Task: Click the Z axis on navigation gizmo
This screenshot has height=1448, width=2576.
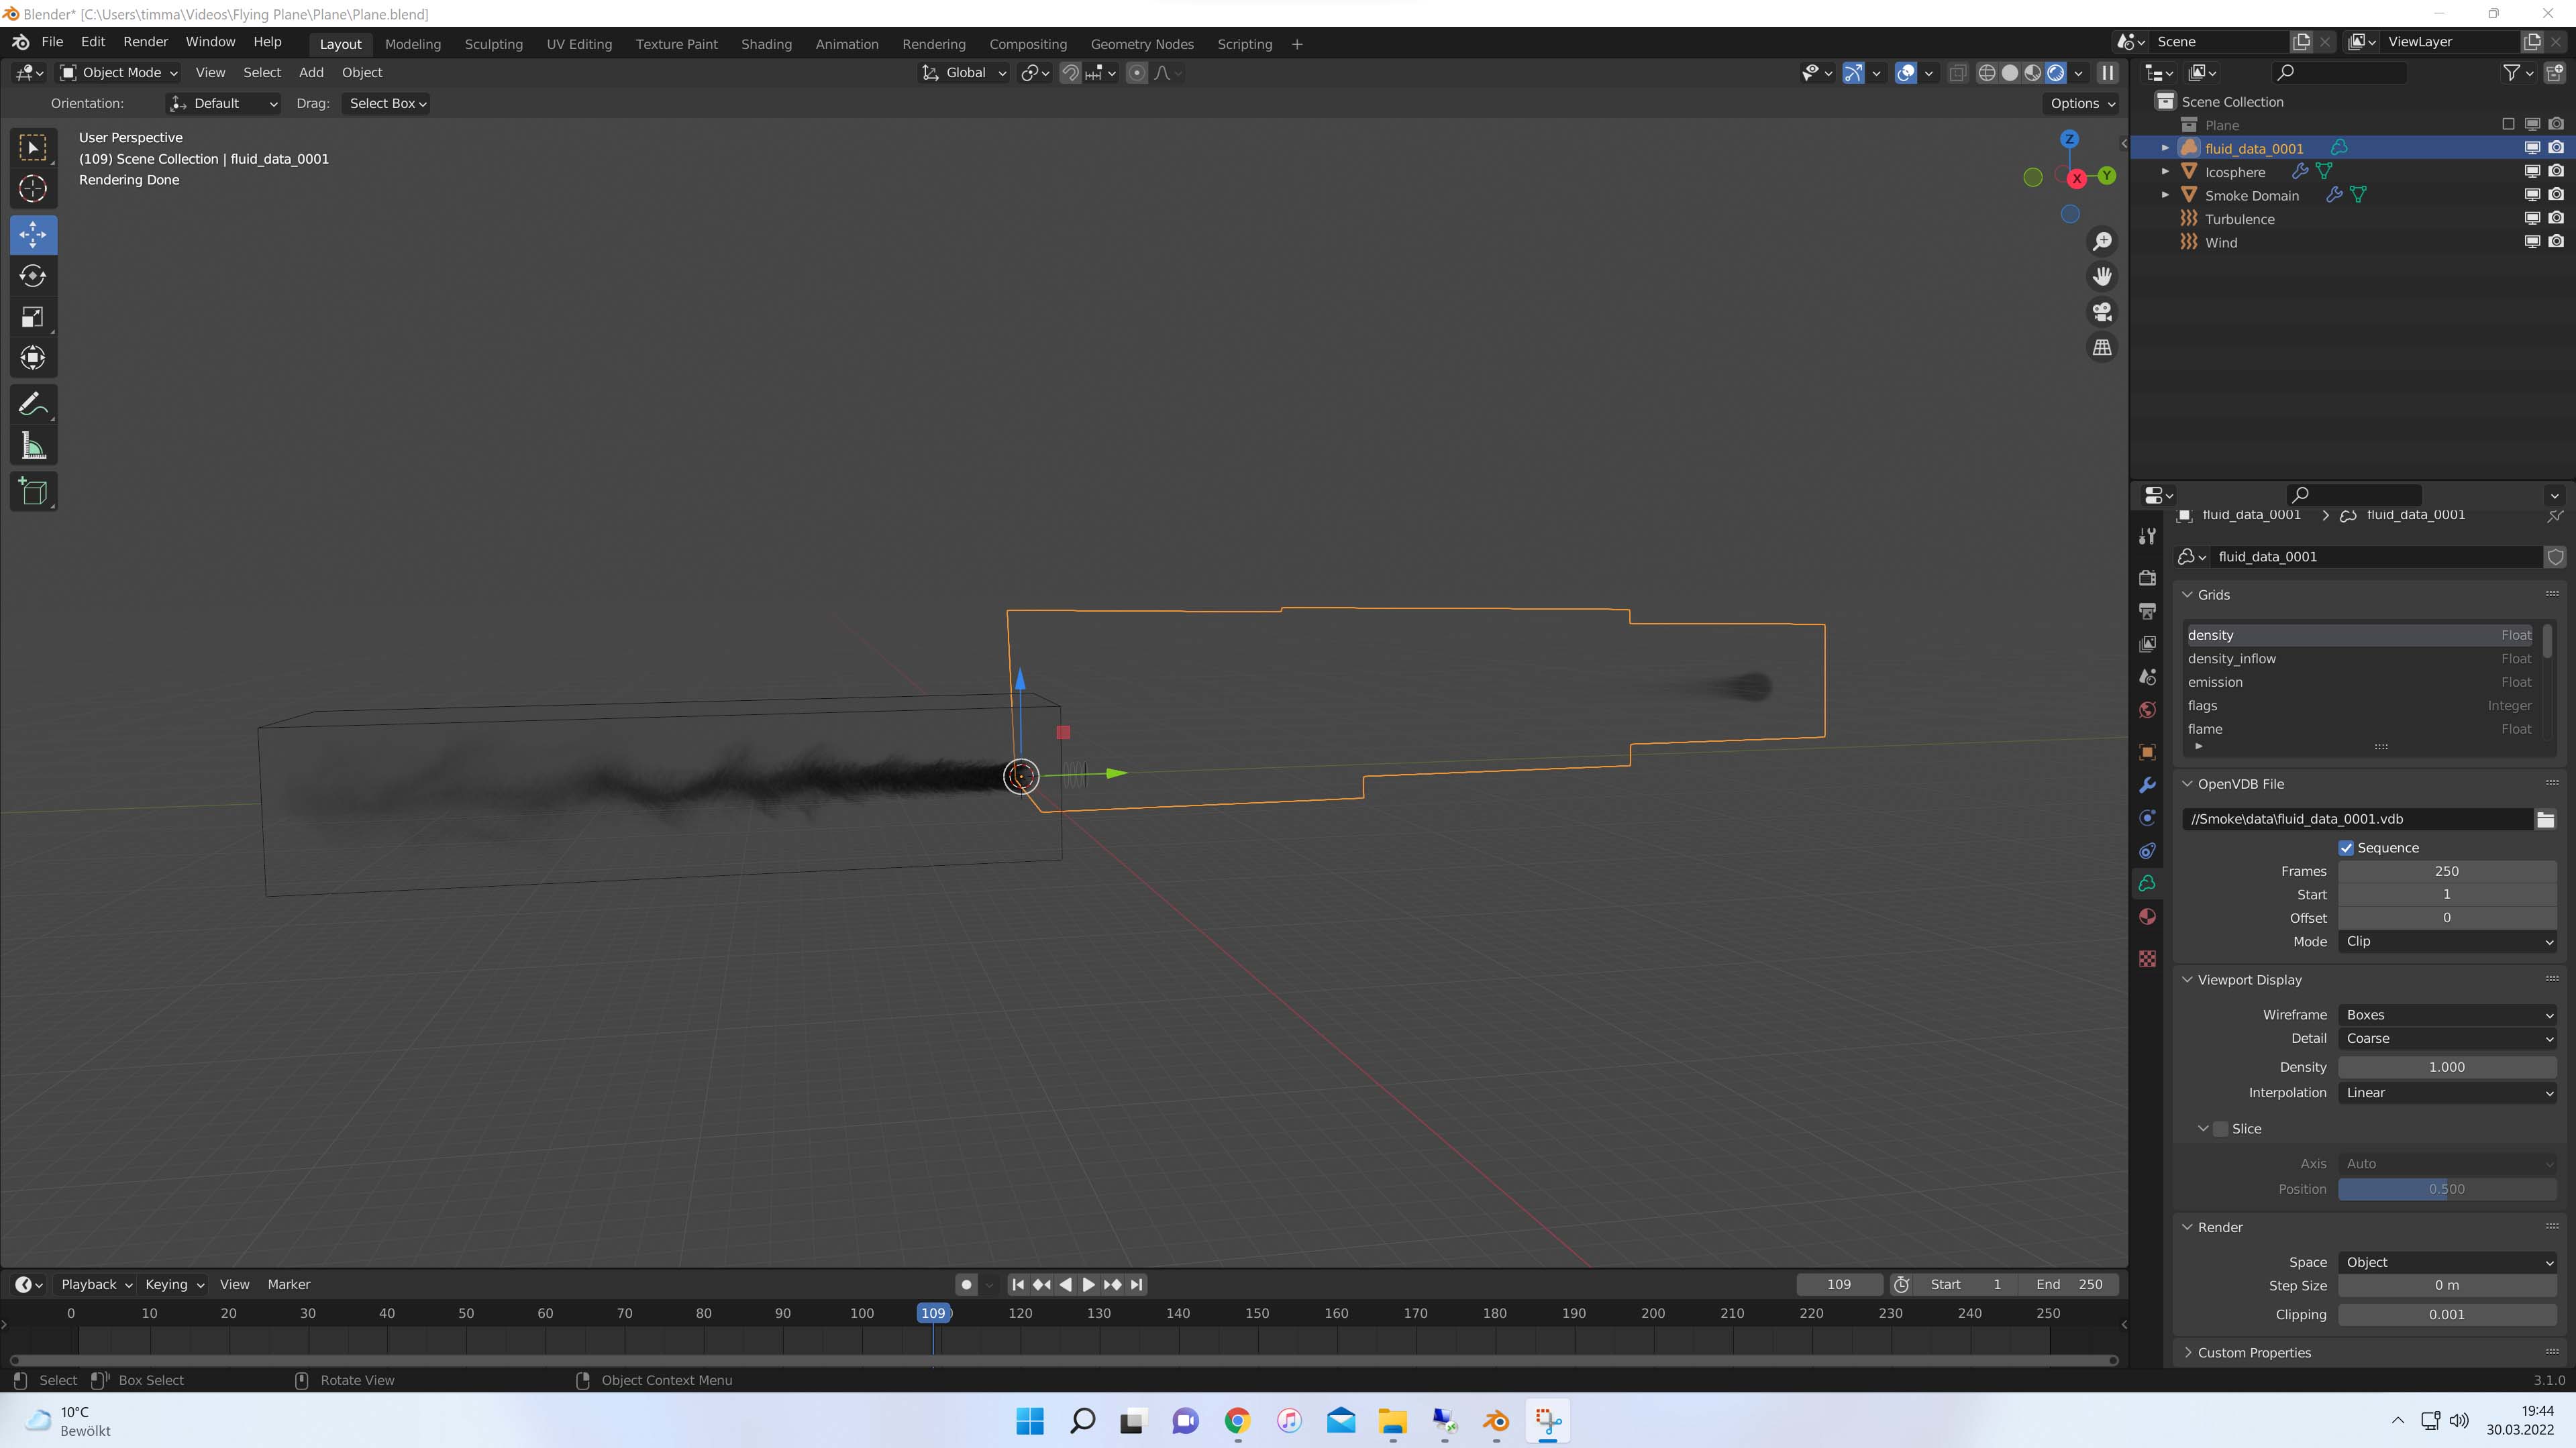Action: click(2070, 139)
